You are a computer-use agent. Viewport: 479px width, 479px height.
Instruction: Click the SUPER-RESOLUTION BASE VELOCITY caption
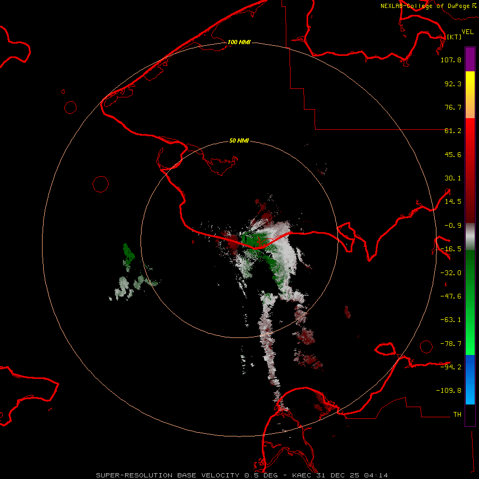(168, 475)
